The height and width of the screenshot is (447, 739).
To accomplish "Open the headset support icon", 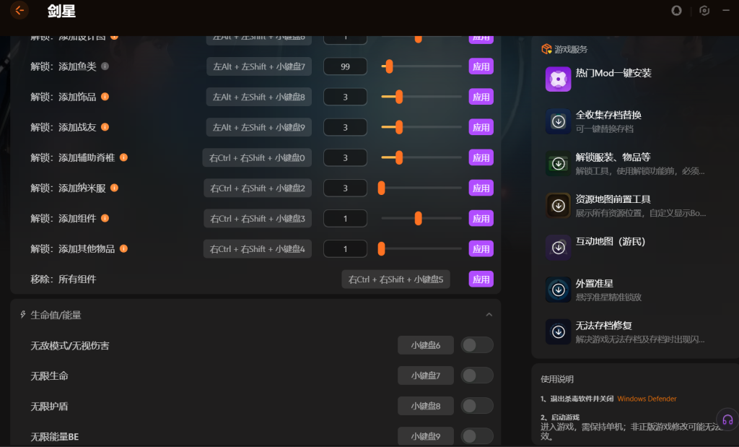I will click(727, 420).
